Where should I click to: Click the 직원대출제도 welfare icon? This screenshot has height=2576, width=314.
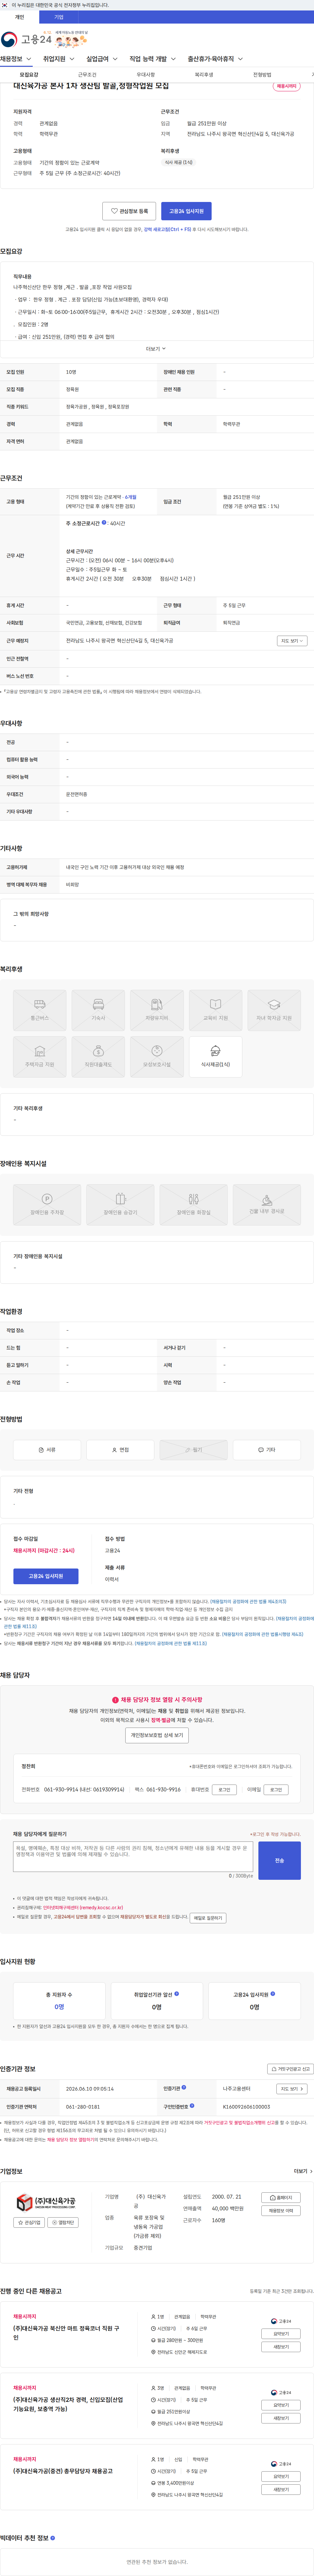(98, 1057)
